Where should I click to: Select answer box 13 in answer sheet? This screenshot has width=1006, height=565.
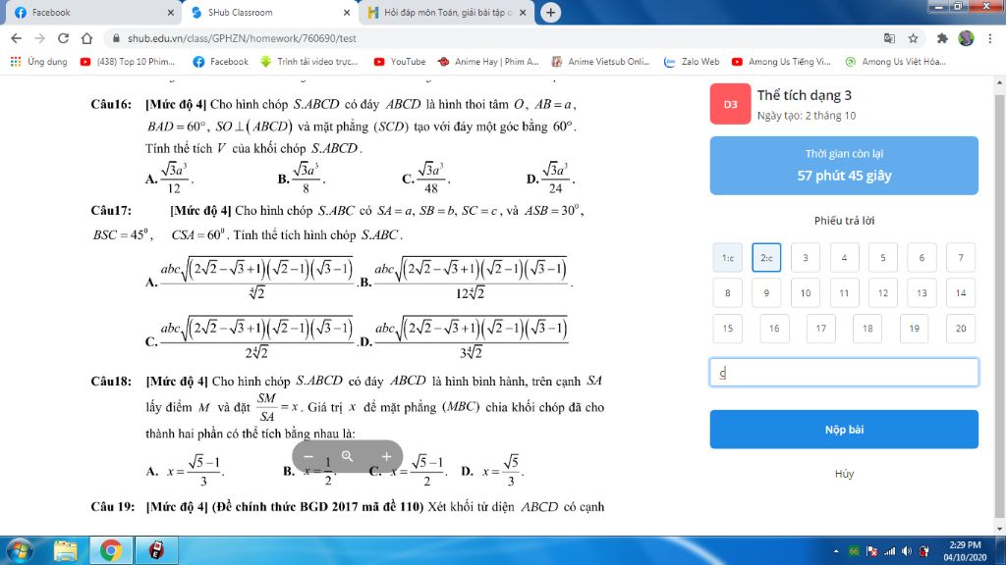click(922, 292)
